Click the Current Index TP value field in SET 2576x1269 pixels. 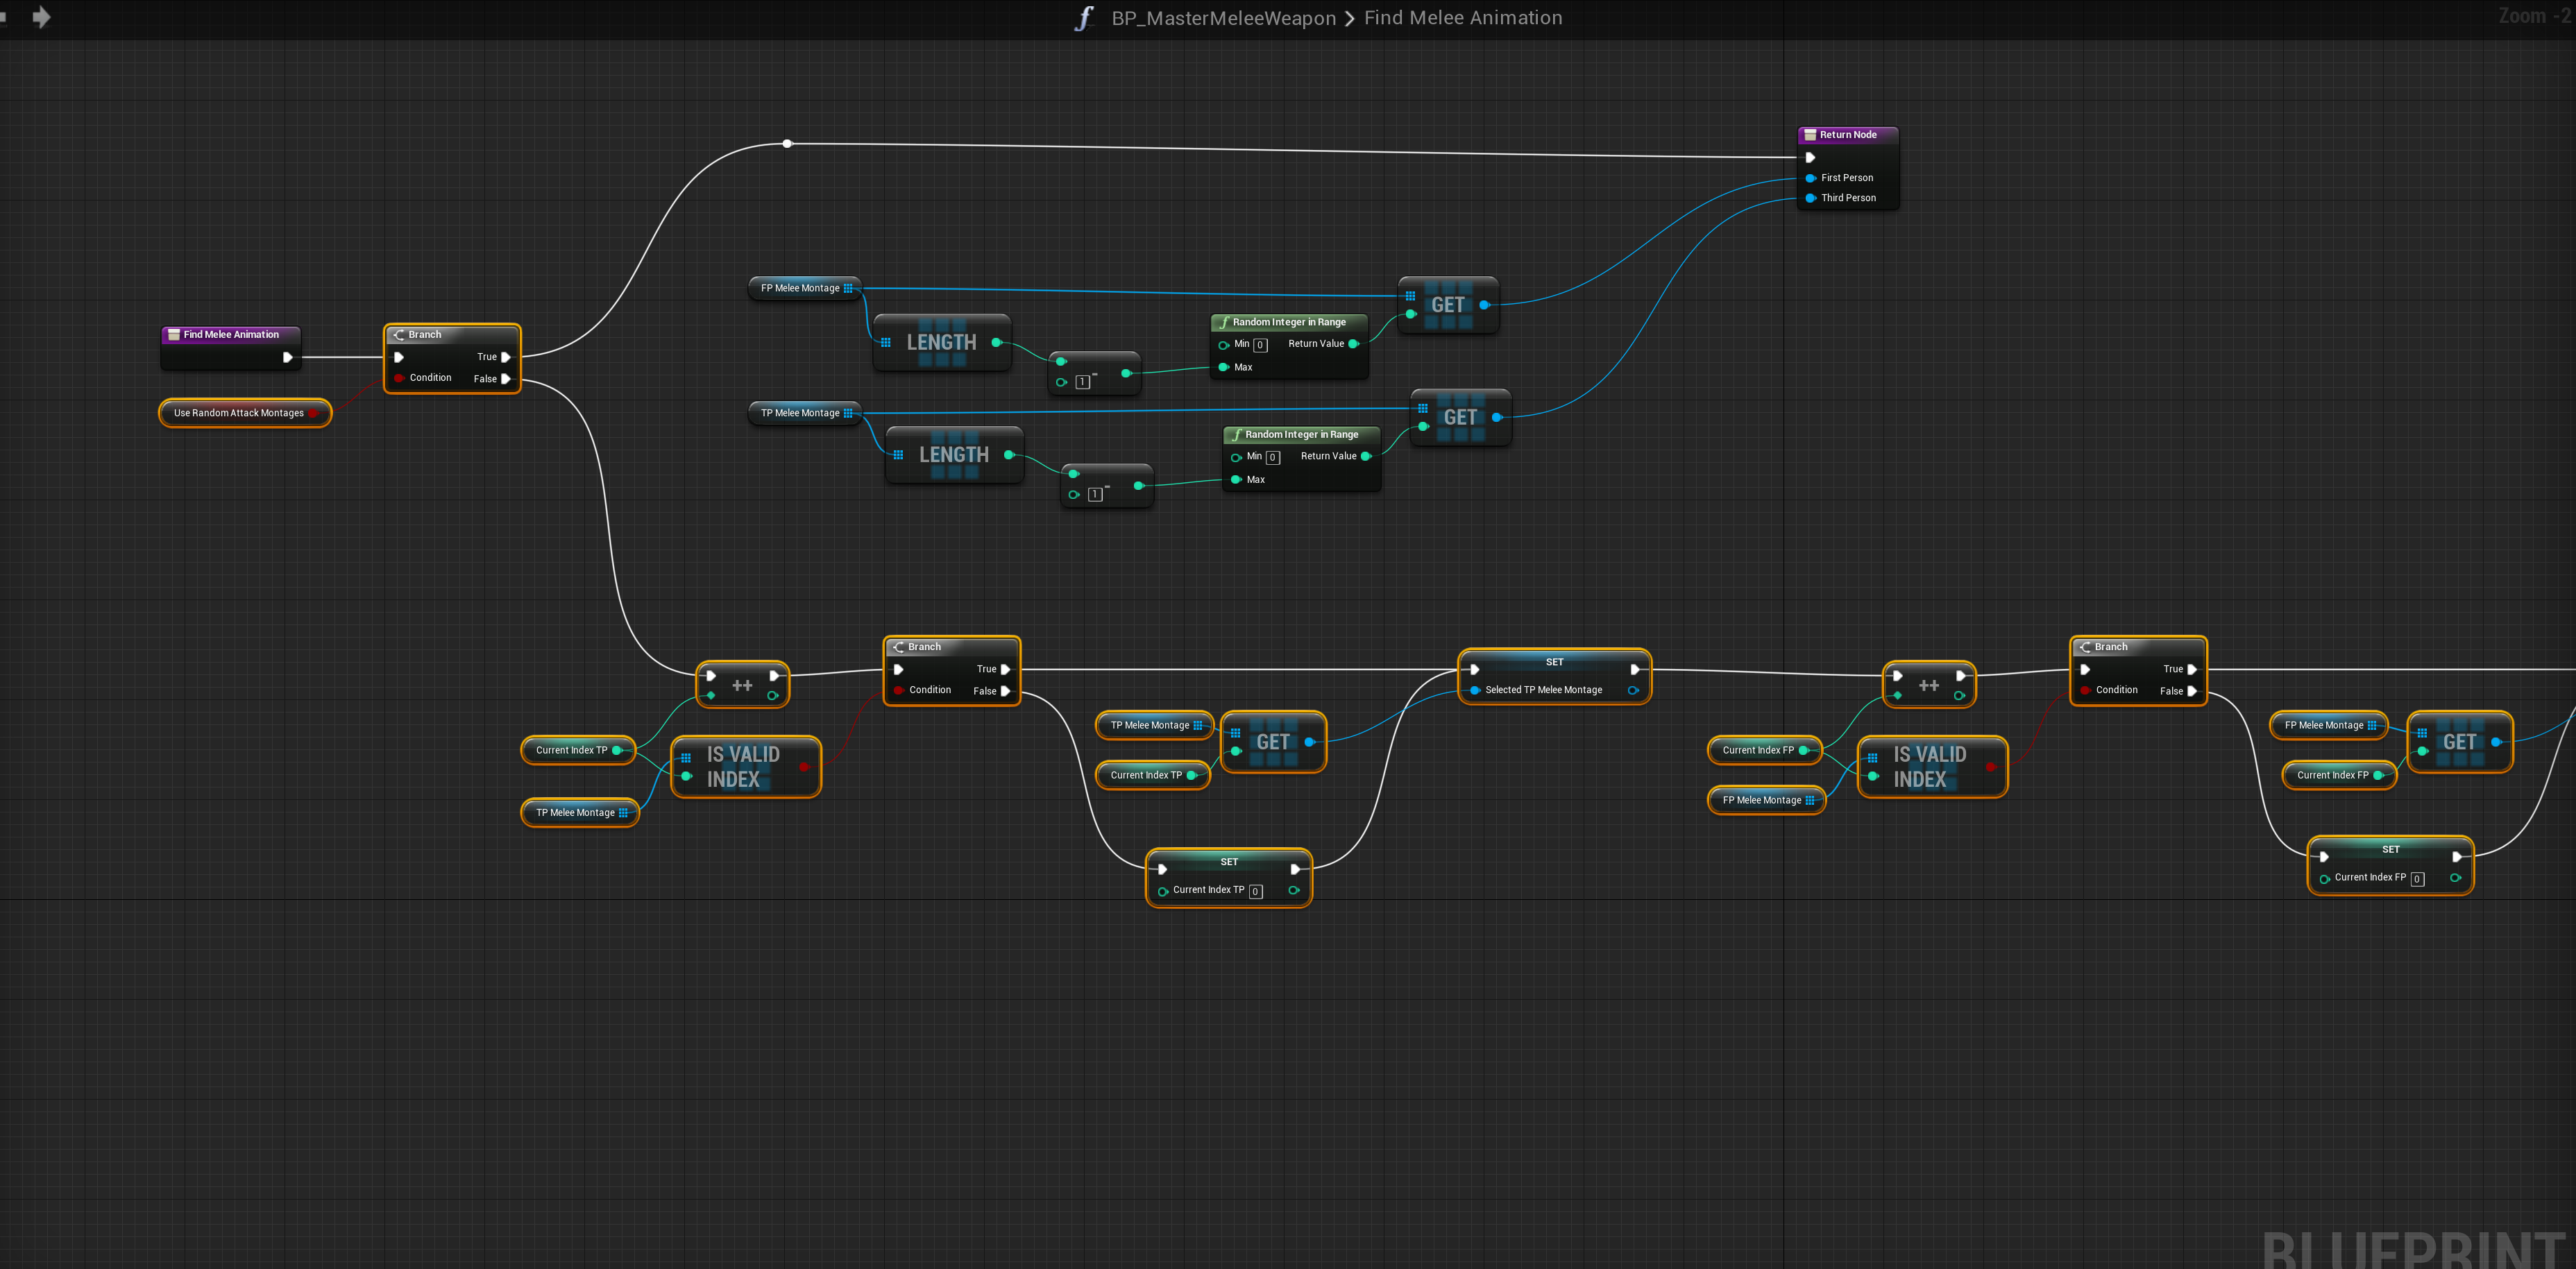tap(1256, 891)
